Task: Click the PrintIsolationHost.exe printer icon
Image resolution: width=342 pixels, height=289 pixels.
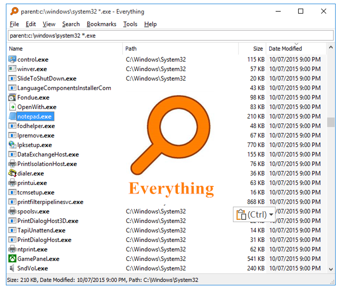Action: click(x=12, y=164)
